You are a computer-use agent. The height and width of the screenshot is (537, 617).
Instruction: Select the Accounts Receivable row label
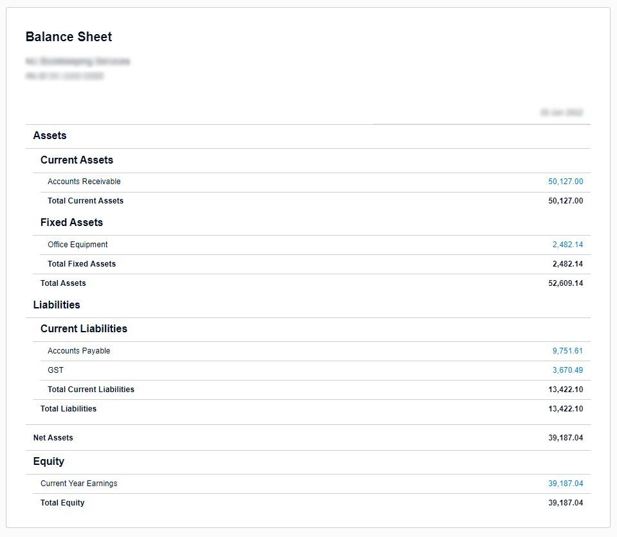coord(84,182)
